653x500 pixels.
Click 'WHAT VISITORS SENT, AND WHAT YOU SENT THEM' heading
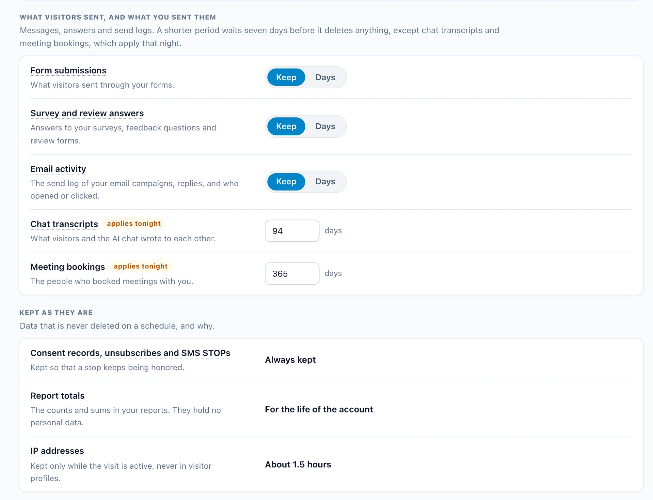[x=118, y=17]
